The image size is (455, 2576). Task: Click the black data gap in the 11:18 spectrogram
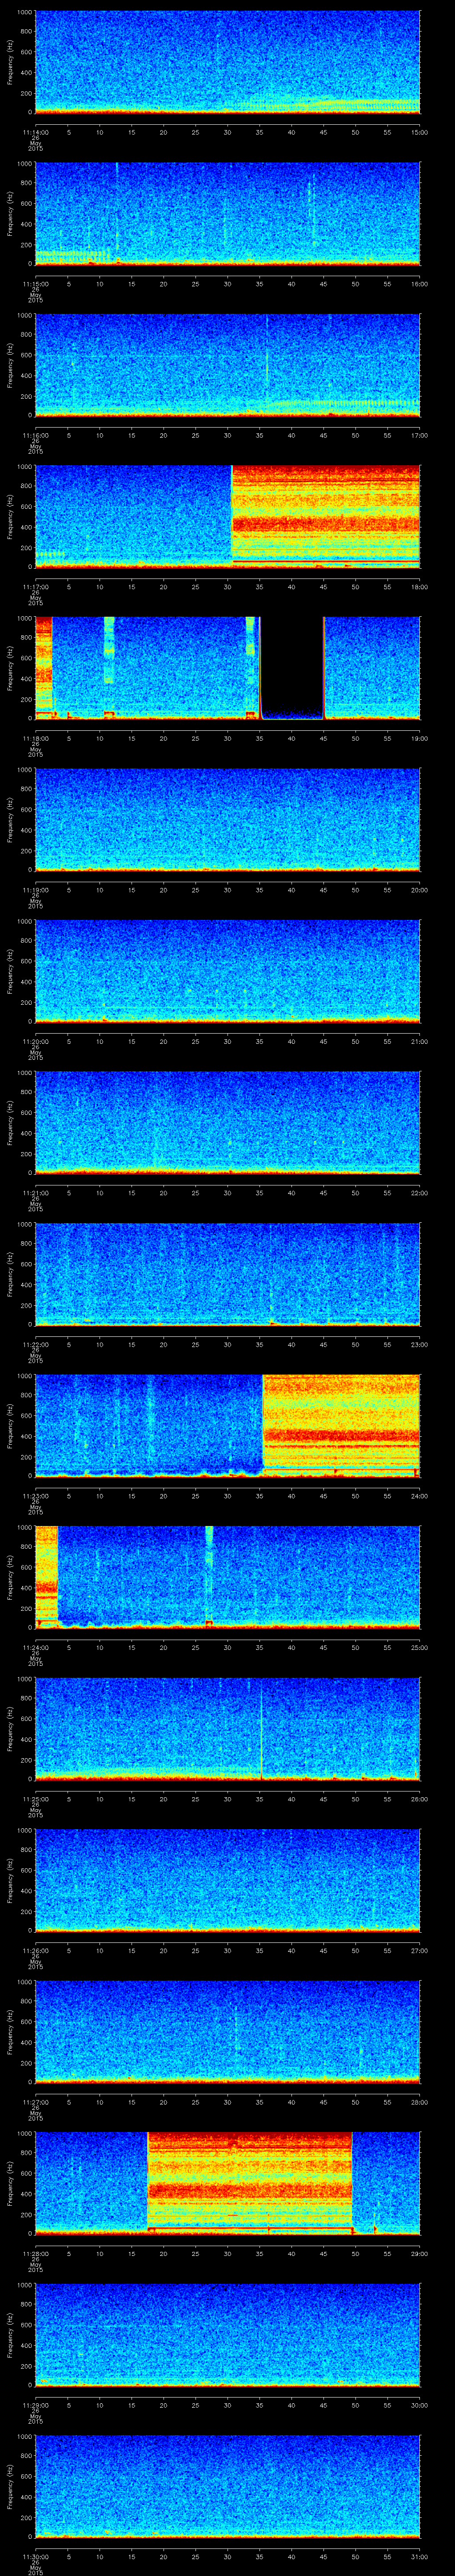tap(292, 666)
